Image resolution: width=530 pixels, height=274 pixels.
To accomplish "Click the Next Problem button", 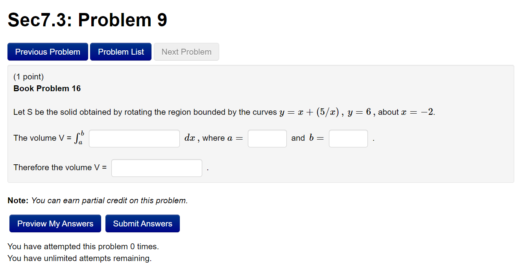I will pyautogui.click(x=186, y=51).
